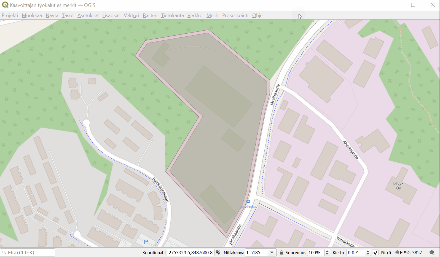Open the Mittakaava scale dropdown
Image resolution: width=440 pixels, height=257 pixels.
(x=272, y=253)
